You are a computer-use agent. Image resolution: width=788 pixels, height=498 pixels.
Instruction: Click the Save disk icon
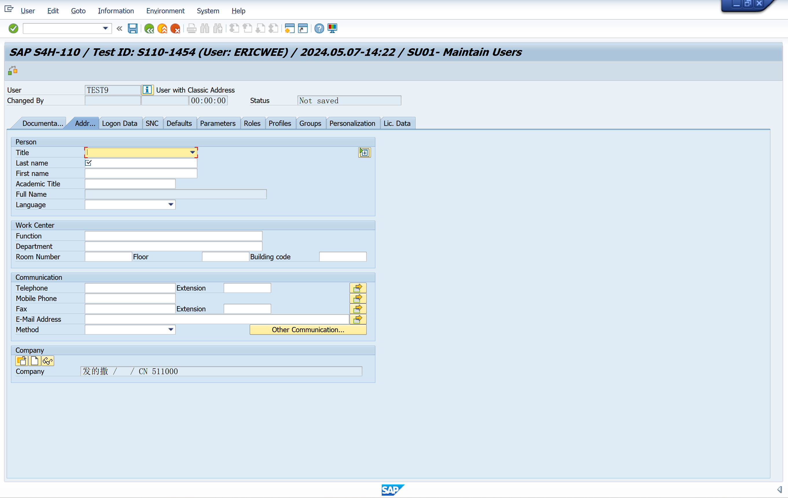[x=133, y=28]
